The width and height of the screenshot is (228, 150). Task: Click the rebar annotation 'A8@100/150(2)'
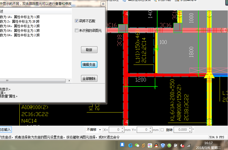[179, 103]
